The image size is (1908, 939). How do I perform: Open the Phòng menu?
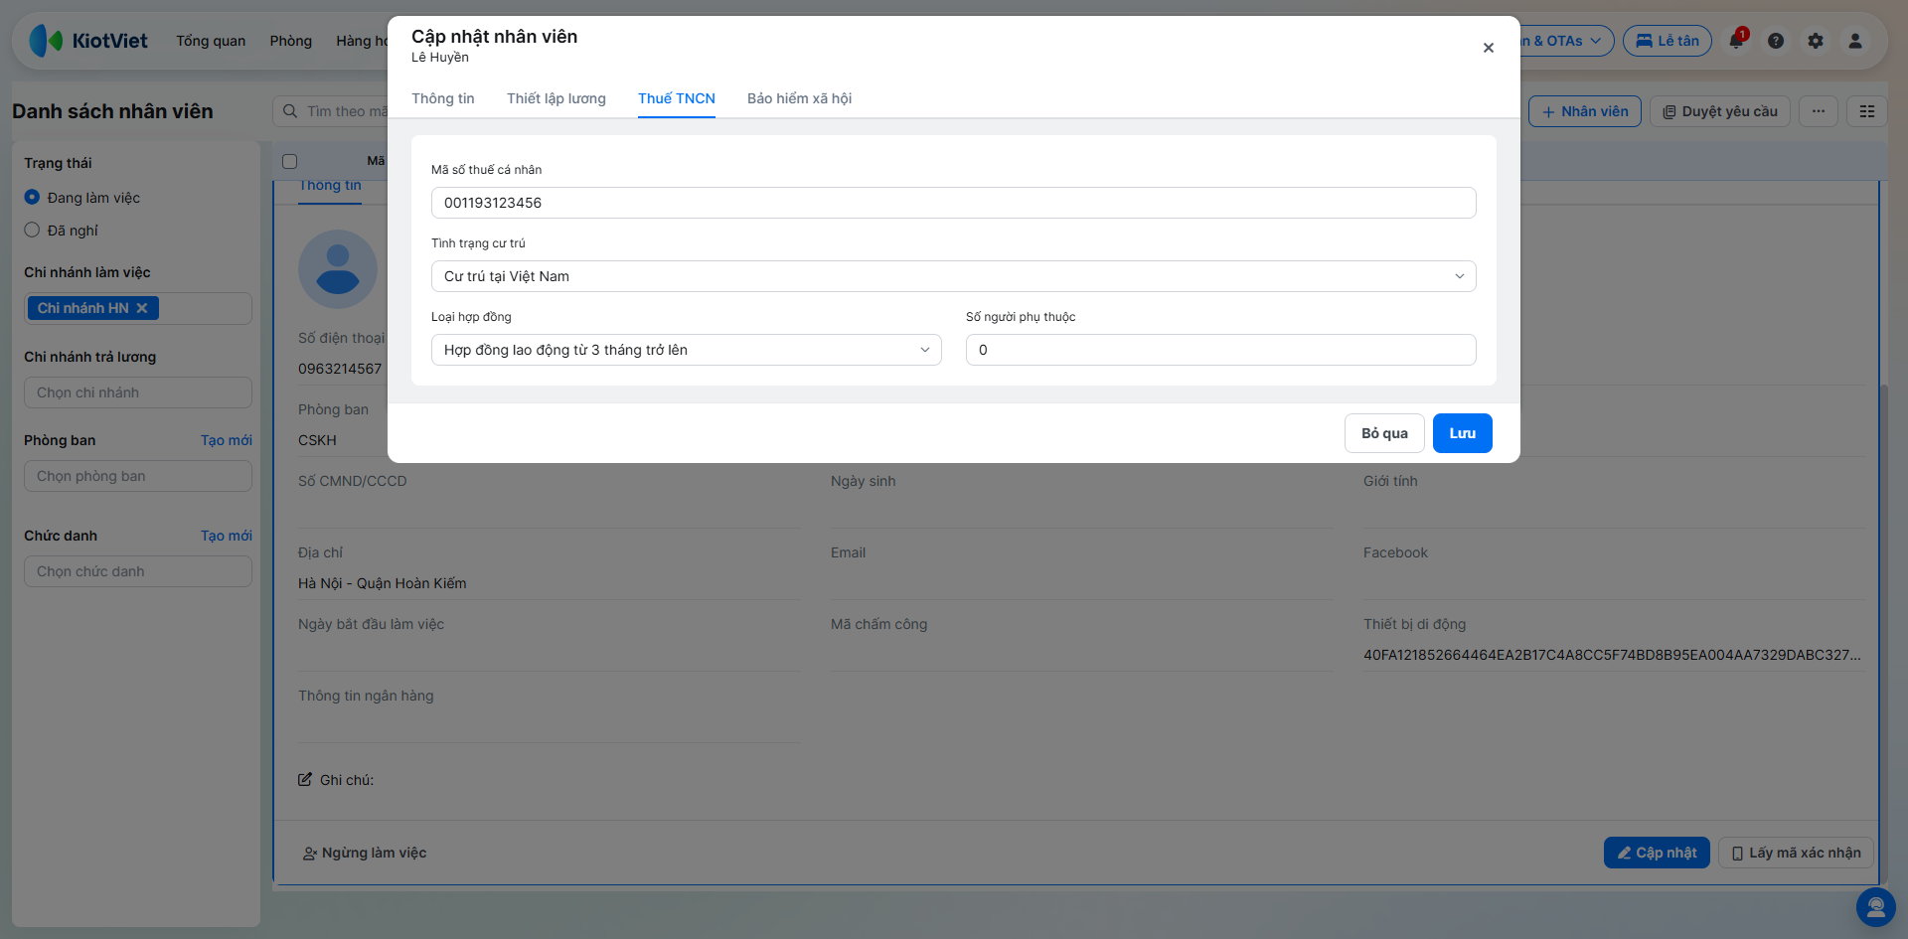[291, 41]
